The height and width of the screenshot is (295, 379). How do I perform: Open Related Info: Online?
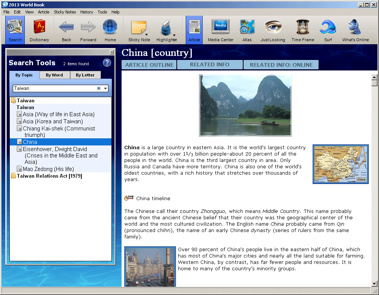point(281,65)
